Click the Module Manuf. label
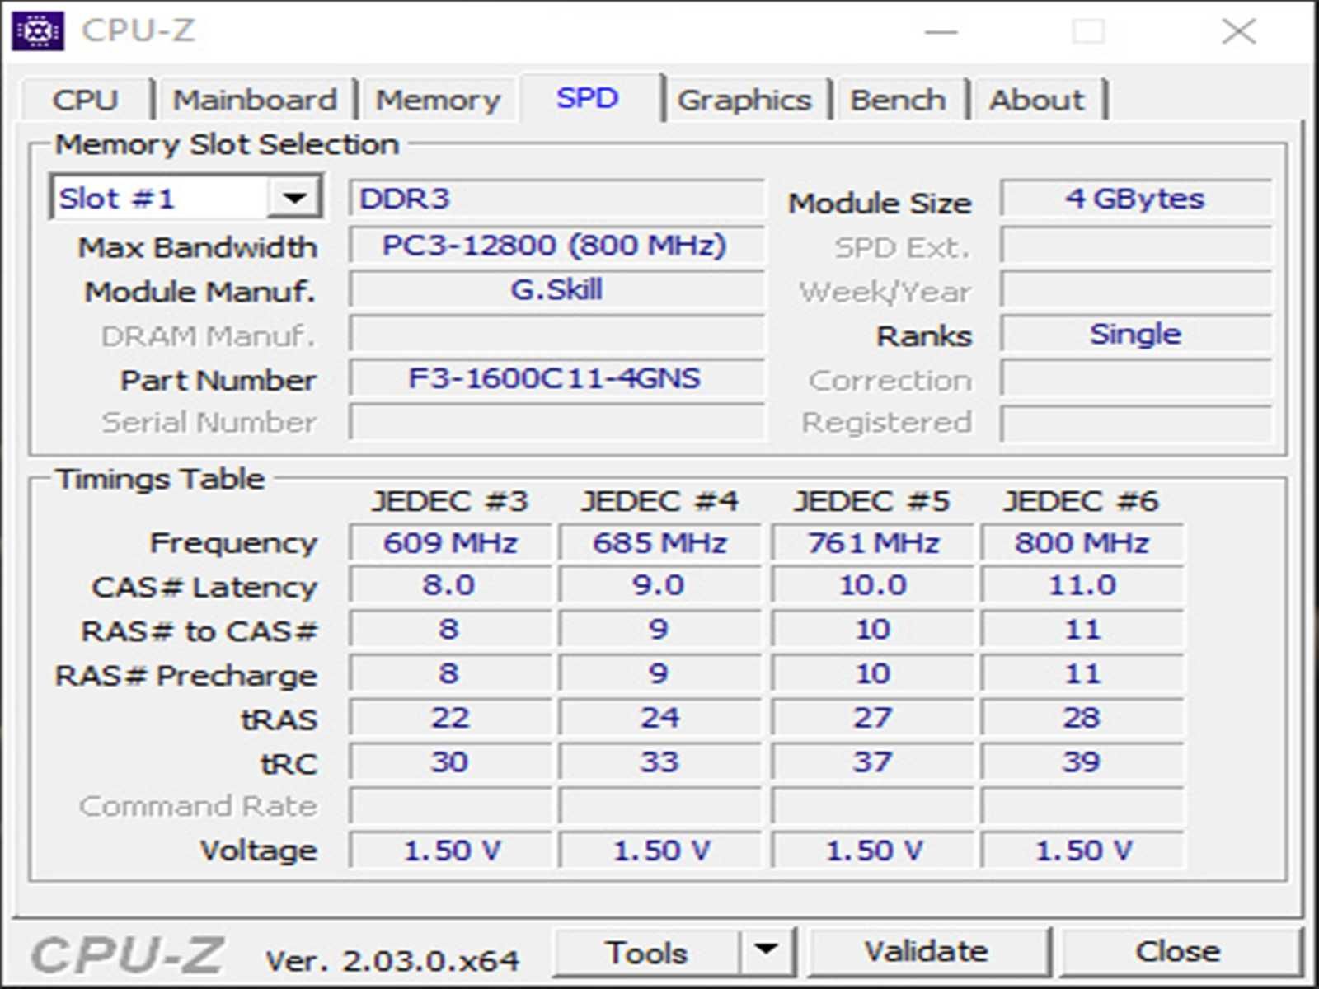Image resolution: width=1319 pixels, height=989 pixels. pyautogui.click(x=200, y=292)
